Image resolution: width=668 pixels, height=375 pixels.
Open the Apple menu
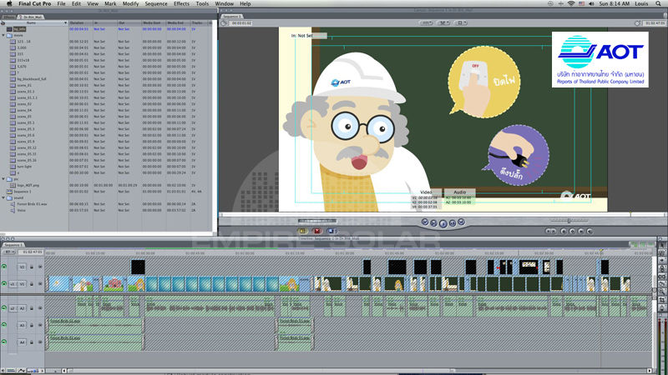9,4
